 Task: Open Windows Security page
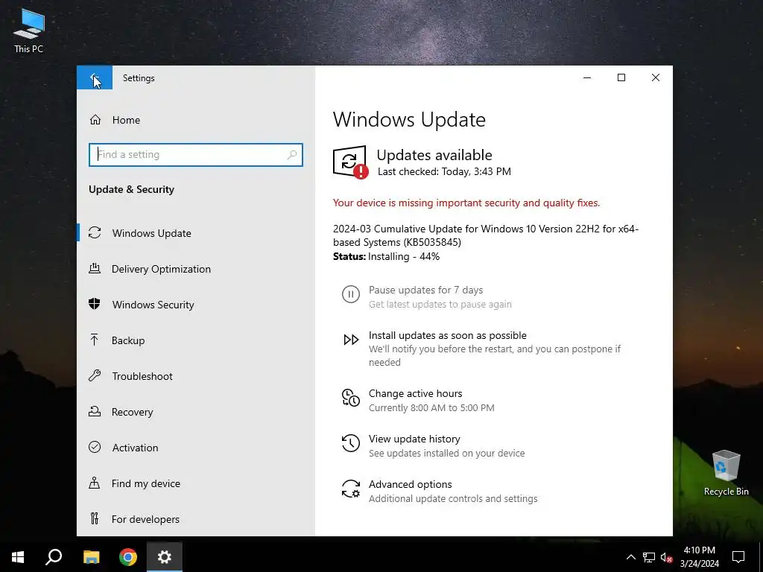[x=196, y=305]
